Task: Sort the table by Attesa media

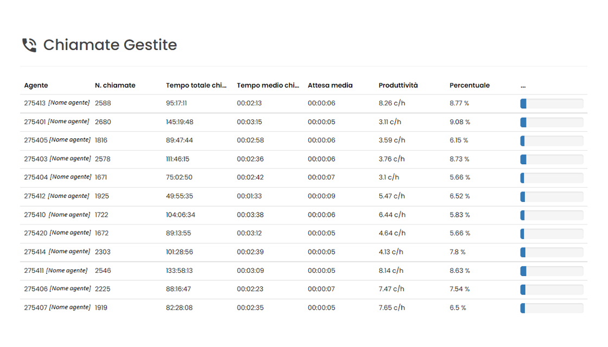Action: (x=330, y=85)
